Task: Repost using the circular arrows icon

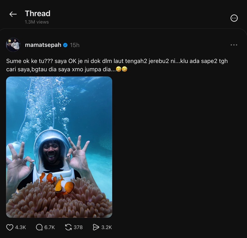Action: (x=68, y=227)
